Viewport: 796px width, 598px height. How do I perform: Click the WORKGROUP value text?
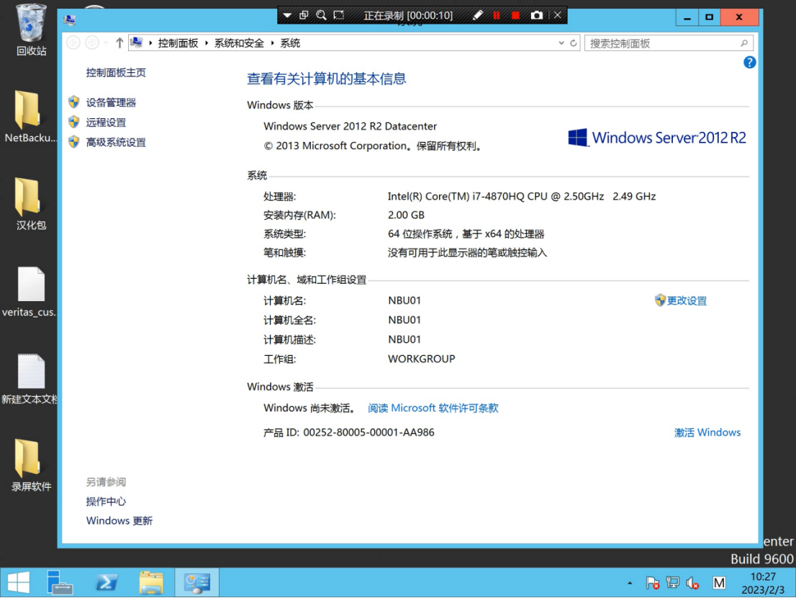421,359
